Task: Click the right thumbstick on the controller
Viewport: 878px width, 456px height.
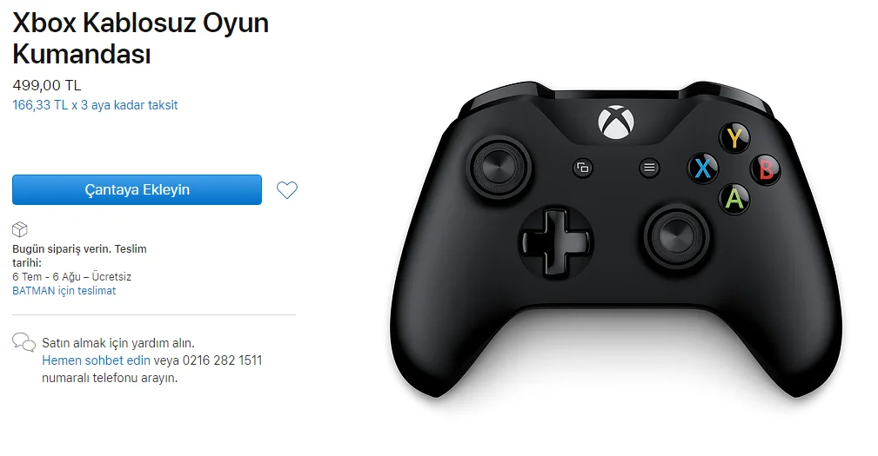Action: (676, 236)
